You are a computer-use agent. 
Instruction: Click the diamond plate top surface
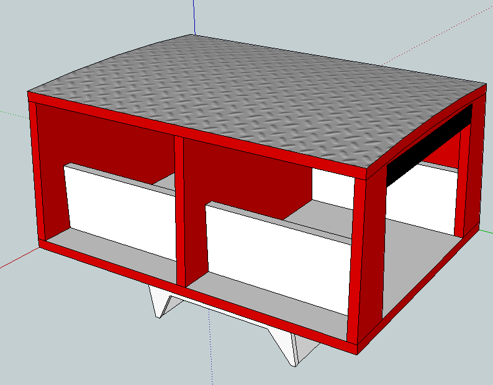tap(248, 99)
